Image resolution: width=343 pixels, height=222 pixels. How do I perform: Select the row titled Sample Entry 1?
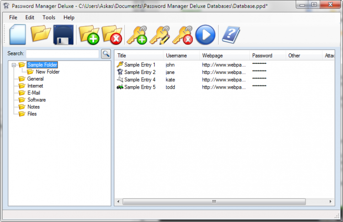click(225, 65)
